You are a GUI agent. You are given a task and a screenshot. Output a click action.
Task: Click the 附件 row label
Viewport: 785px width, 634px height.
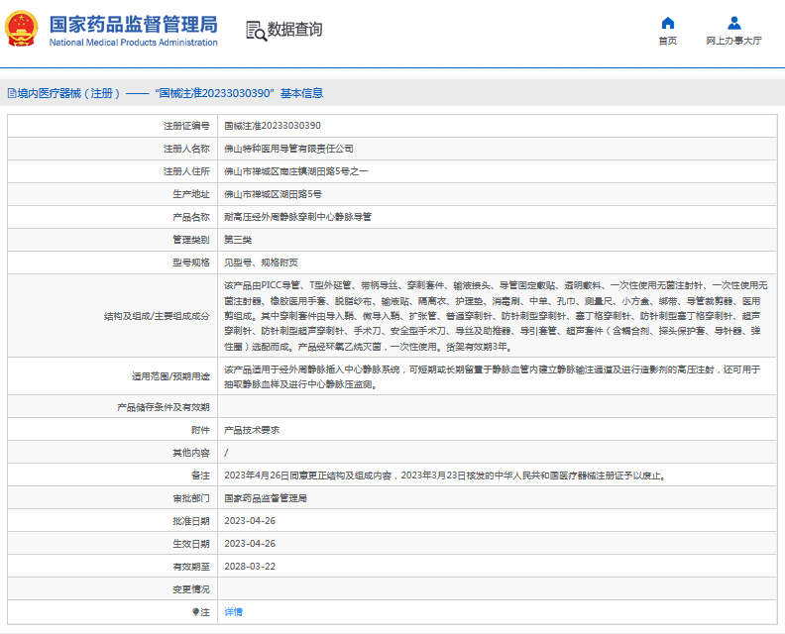(x=200, y=430)
